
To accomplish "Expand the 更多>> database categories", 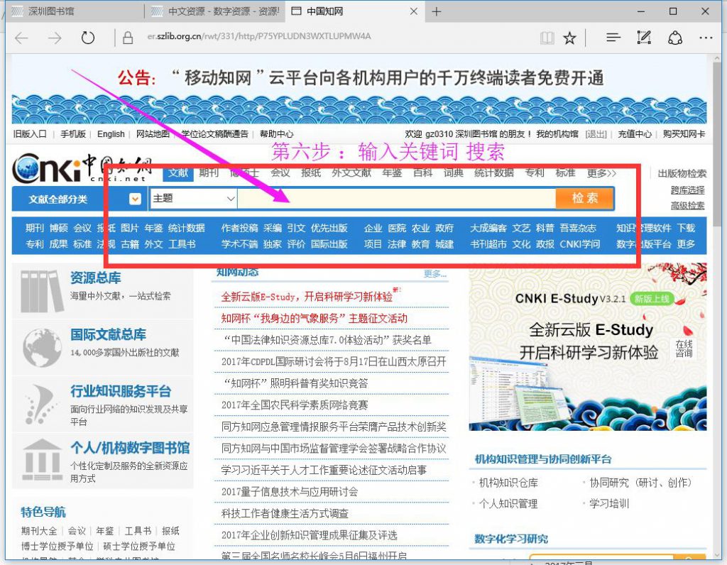I will point(601,173).
